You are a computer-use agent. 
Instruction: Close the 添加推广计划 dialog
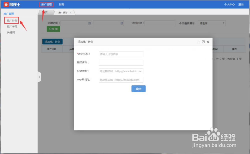tap(208, 42)
